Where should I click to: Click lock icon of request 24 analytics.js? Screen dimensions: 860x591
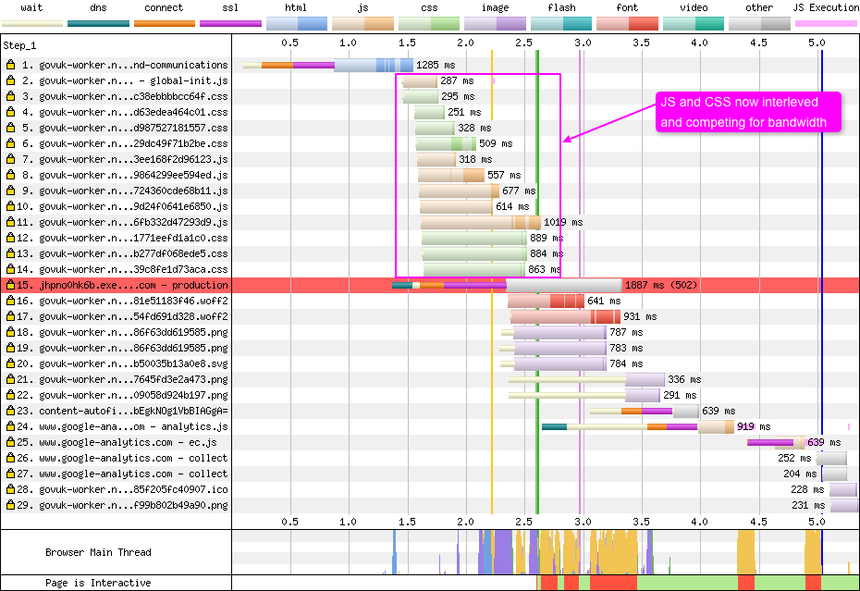click(x=10, y=427)
